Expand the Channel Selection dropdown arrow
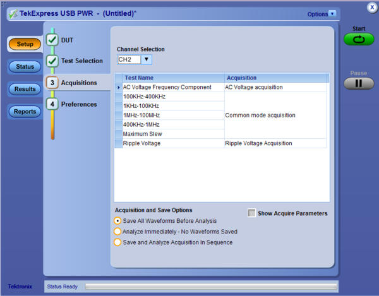Viewport: 379px width, 296px height. pyautogui.click(x=147, y=59)
